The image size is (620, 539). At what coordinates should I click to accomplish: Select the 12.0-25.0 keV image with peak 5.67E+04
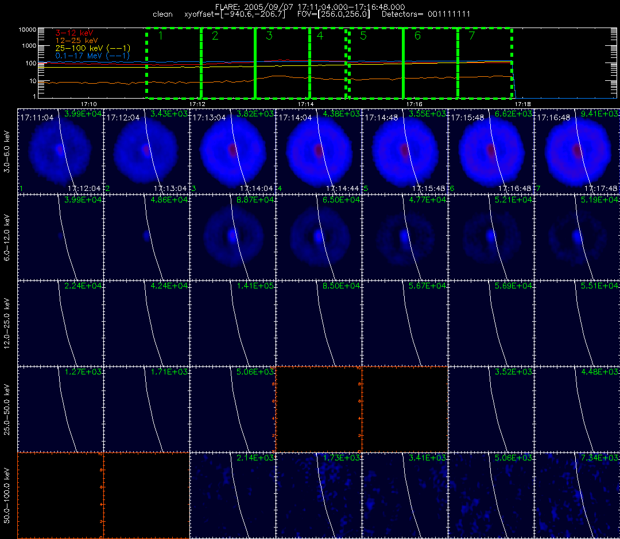[x=405, y=323]
